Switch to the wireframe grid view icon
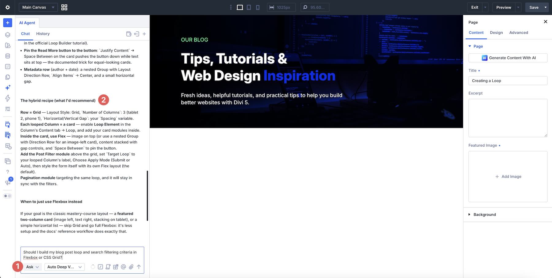 64,7
